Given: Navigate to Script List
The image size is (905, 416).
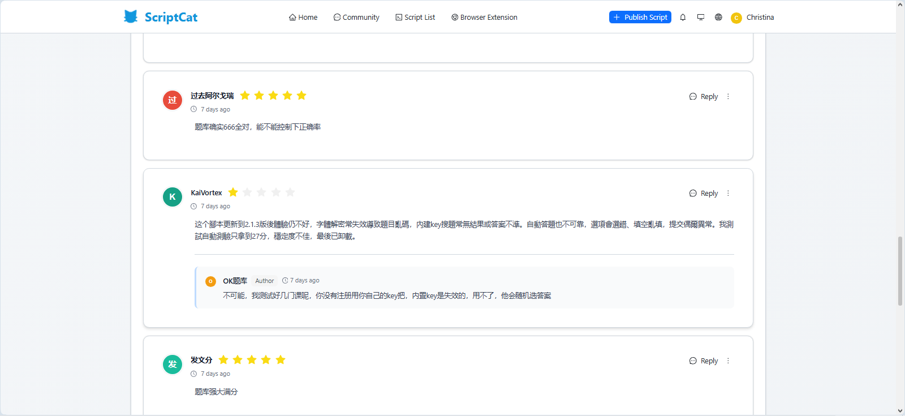Looking at the screenshot, I should pyautogui.click(x=415, y=18).
